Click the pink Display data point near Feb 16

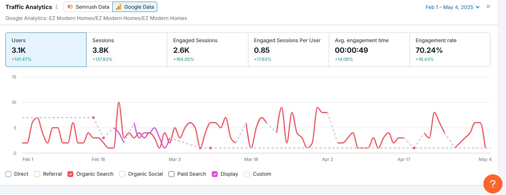[93, 117]
